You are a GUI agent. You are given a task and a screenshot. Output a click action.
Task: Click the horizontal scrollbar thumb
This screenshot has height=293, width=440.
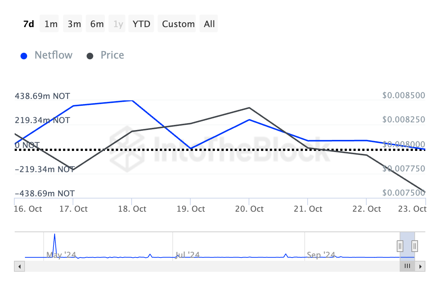407,266
